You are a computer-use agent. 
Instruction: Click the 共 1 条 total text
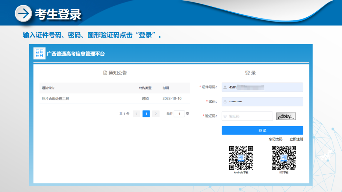point(124,114)
